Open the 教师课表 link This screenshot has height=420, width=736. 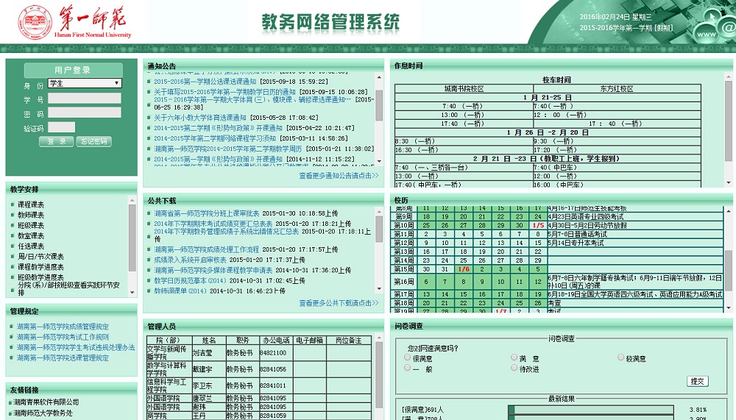tap(30, 215)
